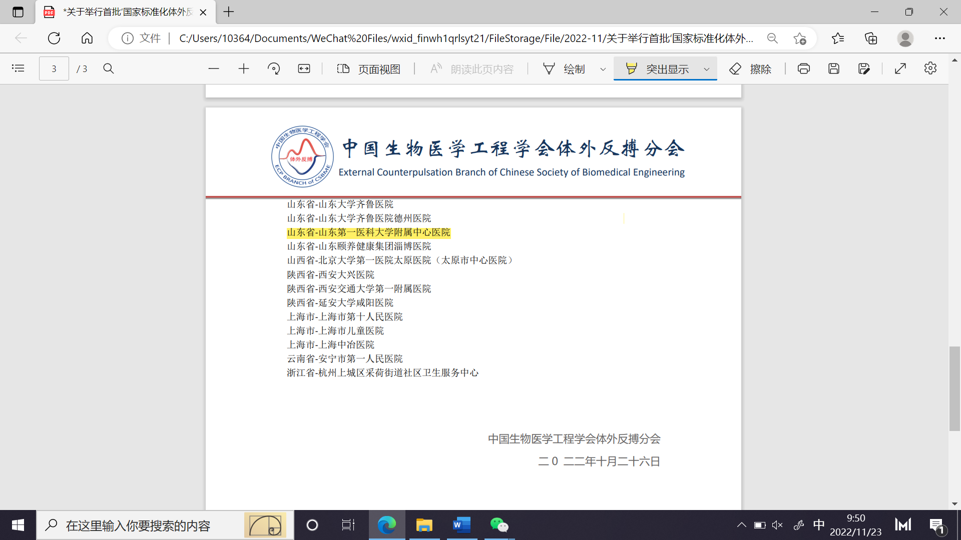This screenshot has height=540, width=961.
Task: Rotate the PDF page
Action: click(x=274, y=68)
